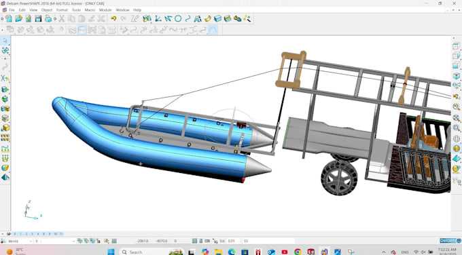Open the Help menu
Viewport: 462px width, 255px height.
pyautogui.click(x=137, y=10)
